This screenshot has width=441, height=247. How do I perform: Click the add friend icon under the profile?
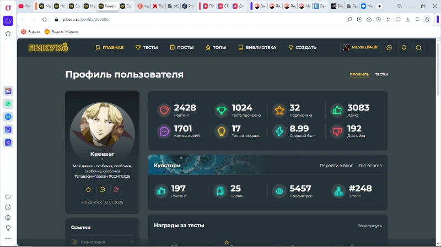click(x=116, y=189)
